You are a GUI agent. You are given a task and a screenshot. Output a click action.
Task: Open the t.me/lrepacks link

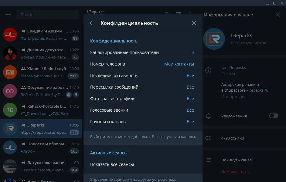click(233, 67)
